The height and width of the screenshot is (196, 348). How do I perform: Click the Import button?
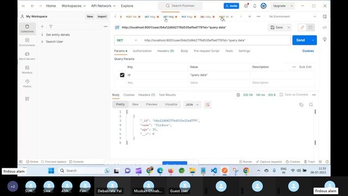pyautogui.click(x=102, y=16)
